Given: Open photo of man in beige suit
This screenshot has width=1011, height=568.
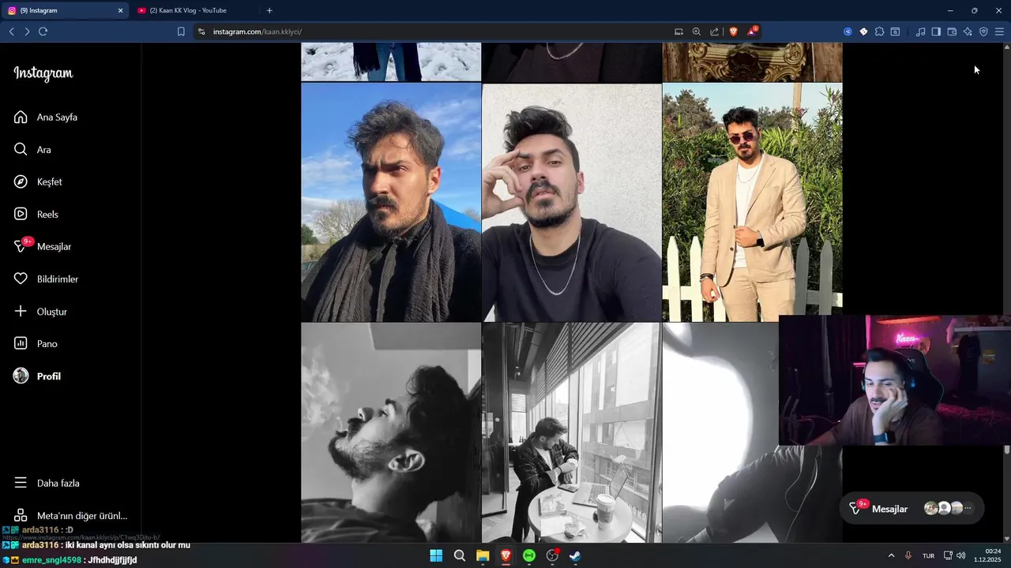Looking at the screenshot, I should tap(752, 202).
